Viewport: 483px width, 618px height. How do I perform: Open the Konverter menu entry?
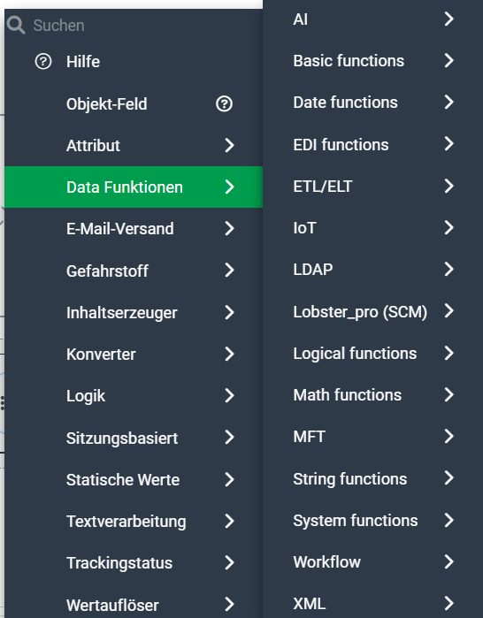coord(134,354)
